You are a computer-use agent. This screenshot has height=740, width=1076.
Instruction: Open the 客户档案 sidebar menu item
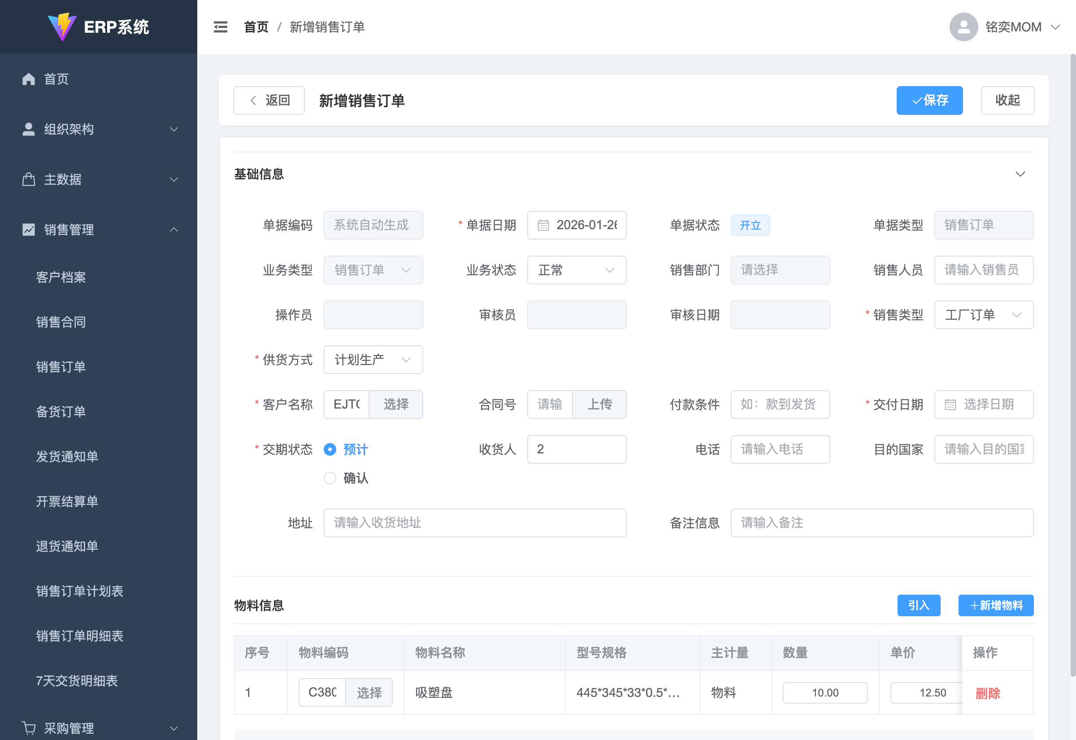(61, 277)
